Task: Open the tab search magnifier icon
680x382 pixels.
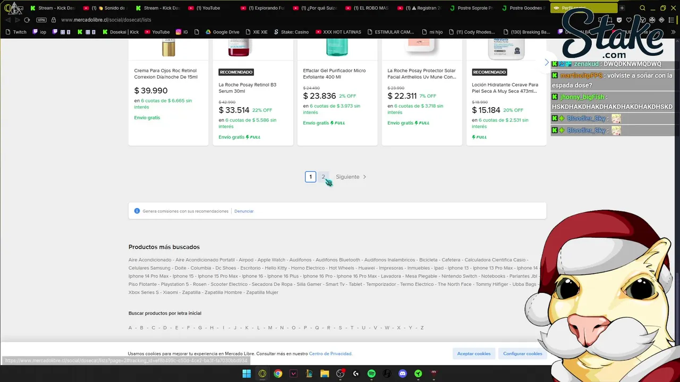Action: (642, 8)
